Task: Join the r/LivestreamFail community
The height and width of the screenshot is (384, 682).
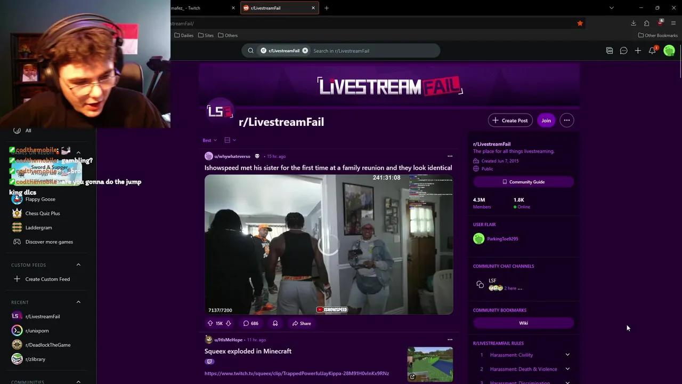Action: [x=546, y=121]
